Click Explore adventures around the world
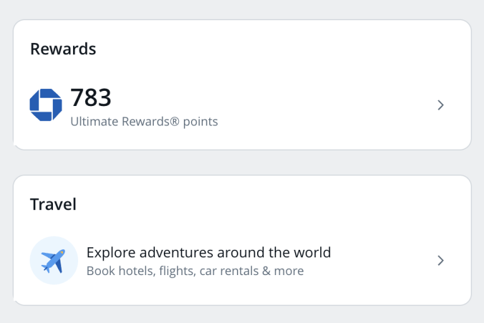 click(x=208, y=253)
